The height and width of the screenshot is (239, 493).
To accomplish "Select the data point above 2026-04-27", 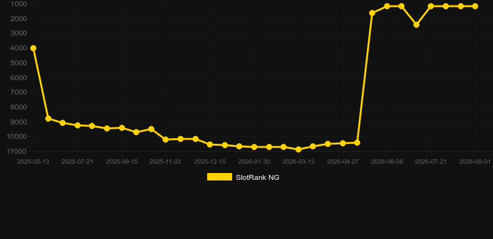I will point(343,143).
